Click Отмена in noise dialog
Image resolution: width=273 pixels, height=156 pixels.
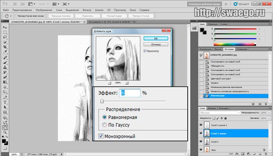coord(156,45)
